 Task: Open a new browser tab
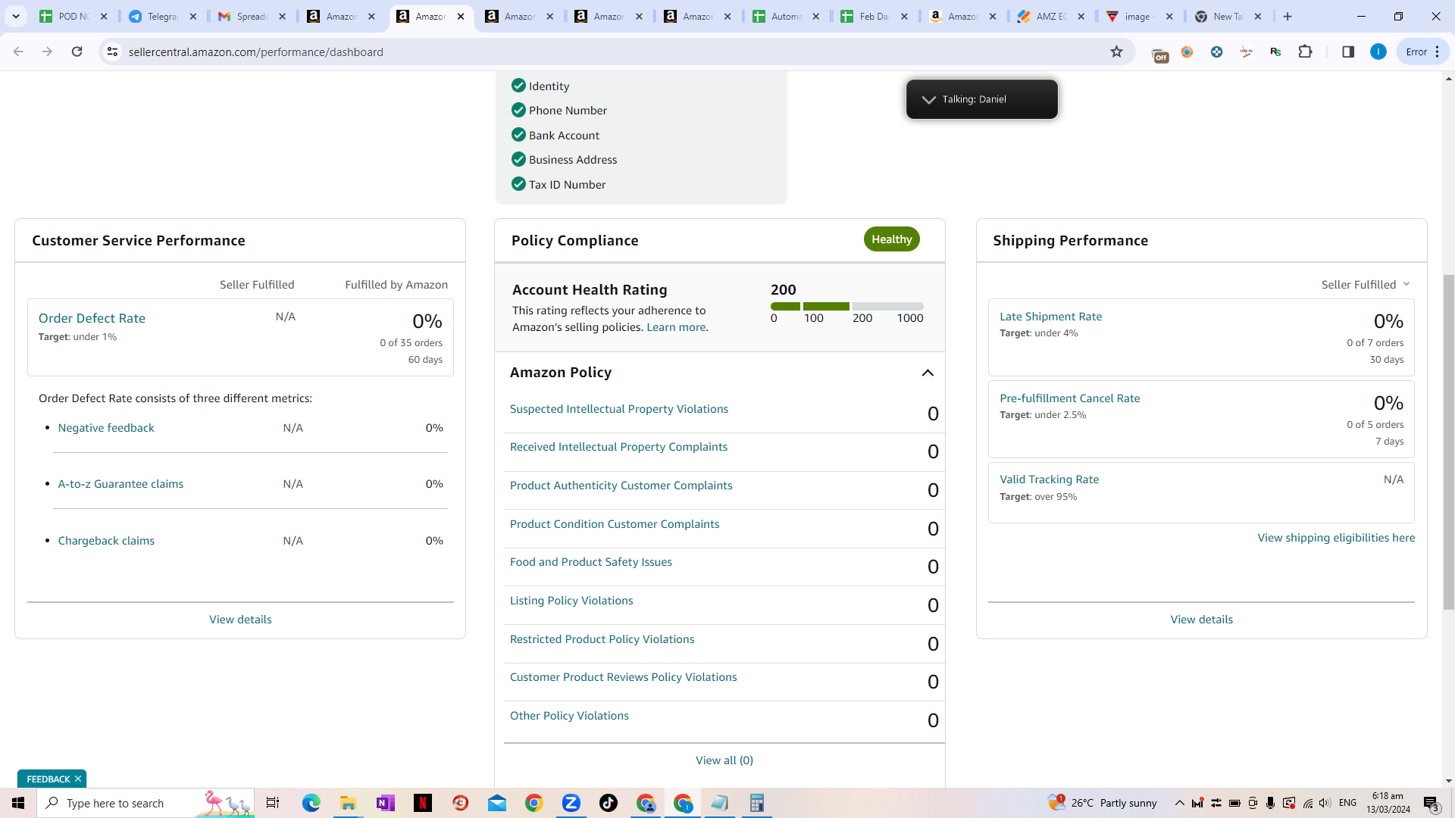click(x=1288, y=16)
